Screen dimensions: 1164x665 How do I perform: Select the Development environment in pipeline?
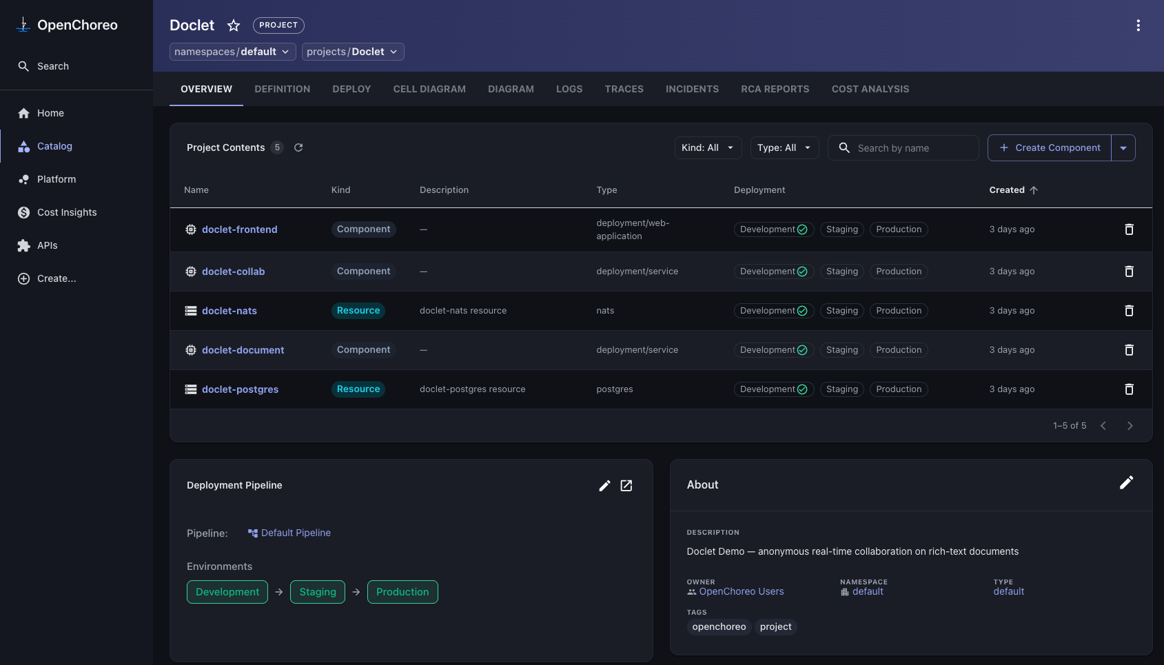[227, 592]
